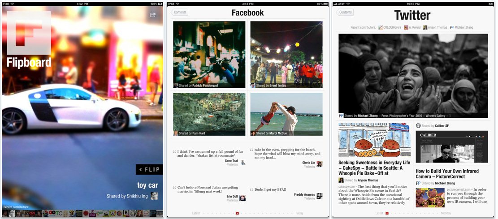Tap the Twitter page title
Viewport: 498px width, 219px height.
click(412, 15)
